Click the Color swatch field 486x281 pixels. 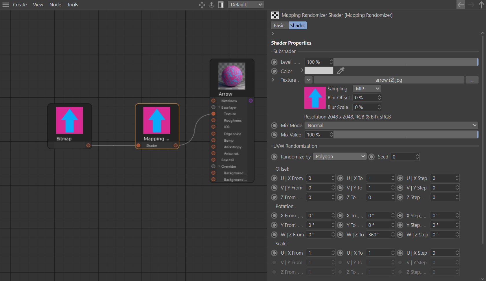click(319, 71)
